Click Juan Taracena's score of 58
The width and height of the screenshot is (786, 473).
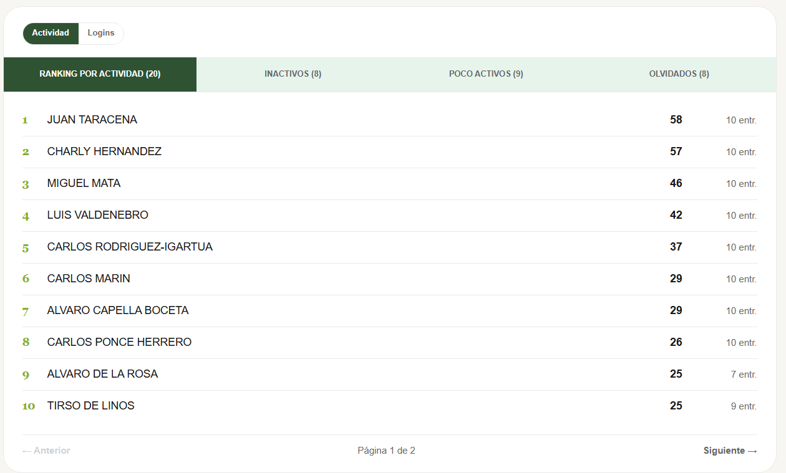pos(676,120)
